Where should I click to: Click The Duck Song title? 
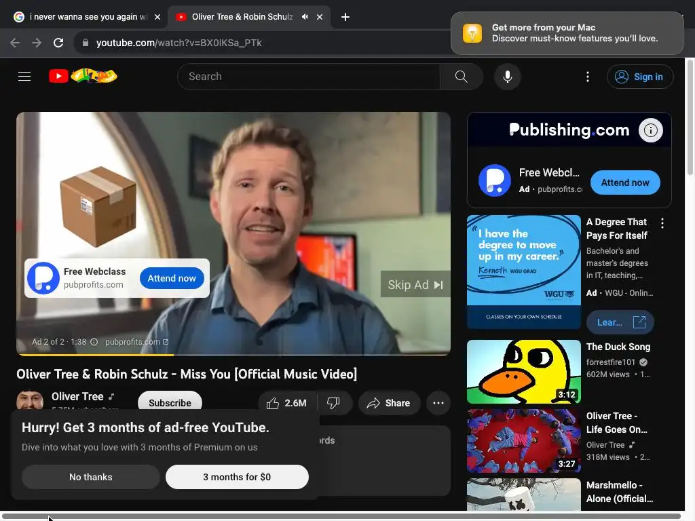pyautogui.click(x=618, y=347)
